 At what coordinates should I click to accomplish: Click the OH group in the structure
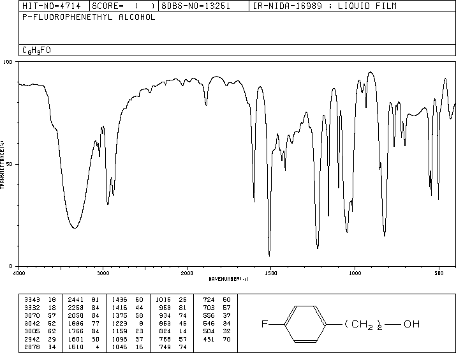click(x=411, y=324)
